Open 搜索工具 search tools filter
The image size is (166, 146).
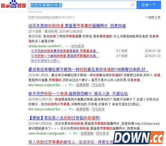(153, 18)
